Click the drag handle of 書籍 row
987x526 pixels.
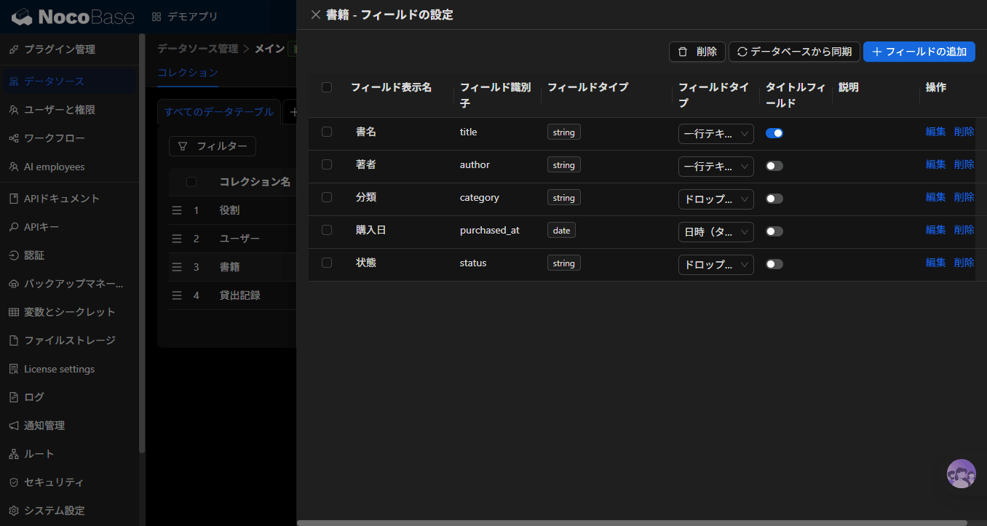pyautogui.click(x=177, y=267)
